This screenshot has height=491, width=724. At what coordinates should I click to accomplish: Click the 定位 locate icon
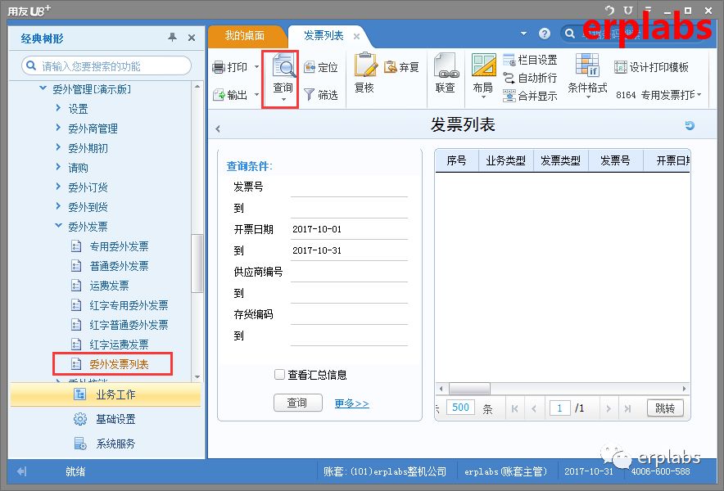pyautogui.click(x=309, y=67)
